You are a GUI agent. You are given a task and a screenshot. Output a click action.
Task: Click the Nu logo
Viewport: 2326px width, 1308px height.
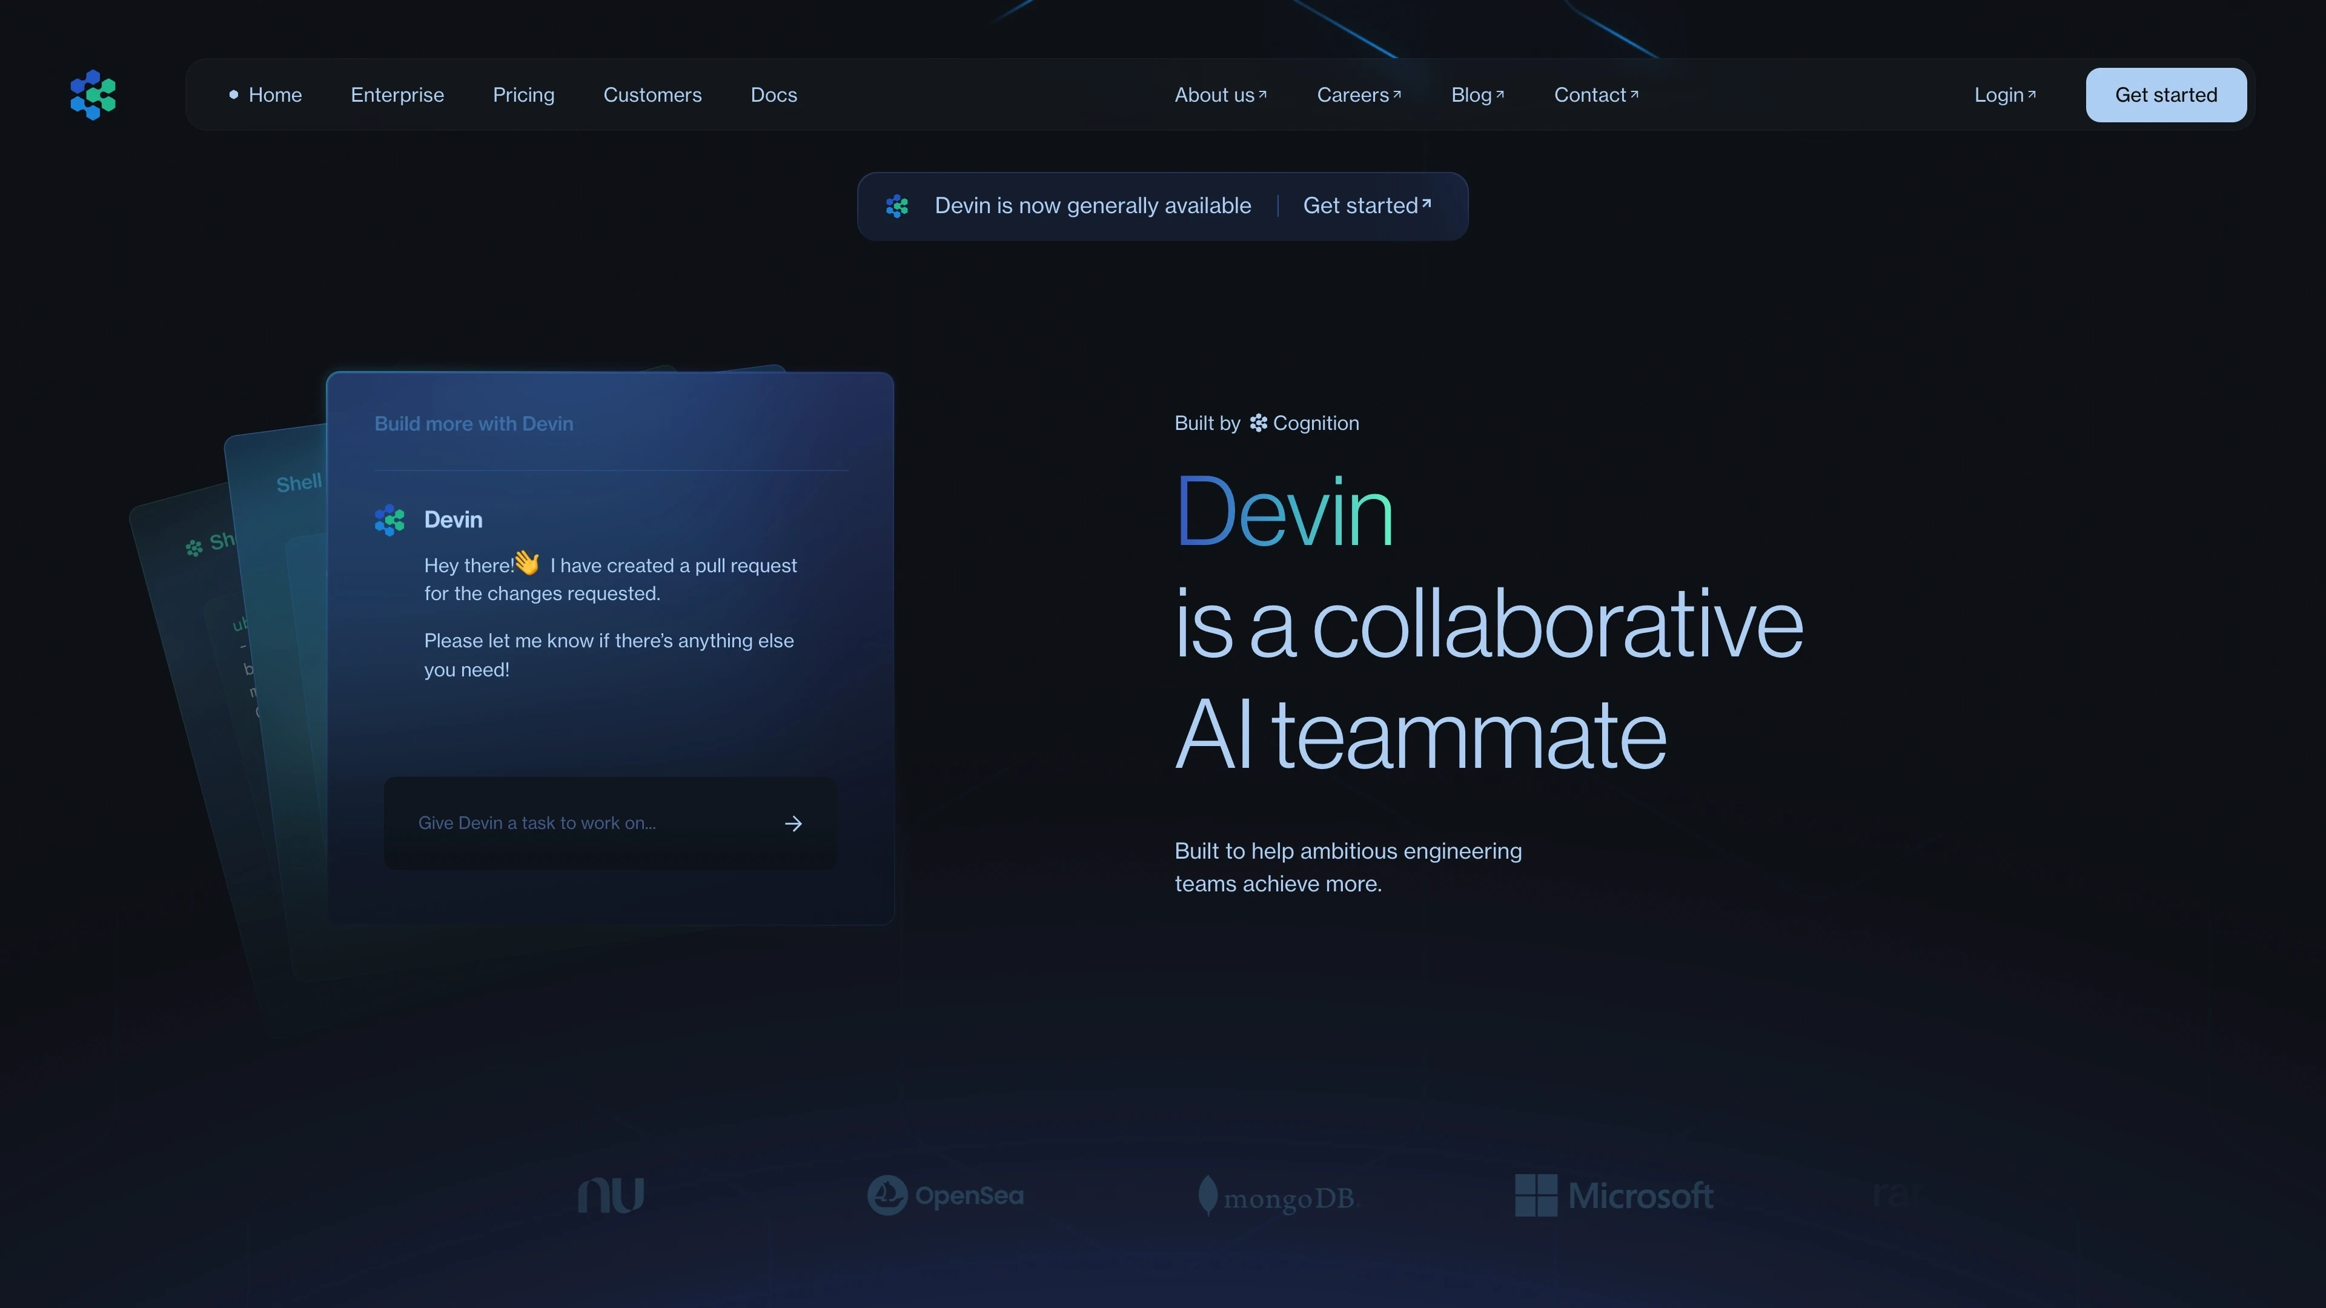click(x=611, y=1195)
